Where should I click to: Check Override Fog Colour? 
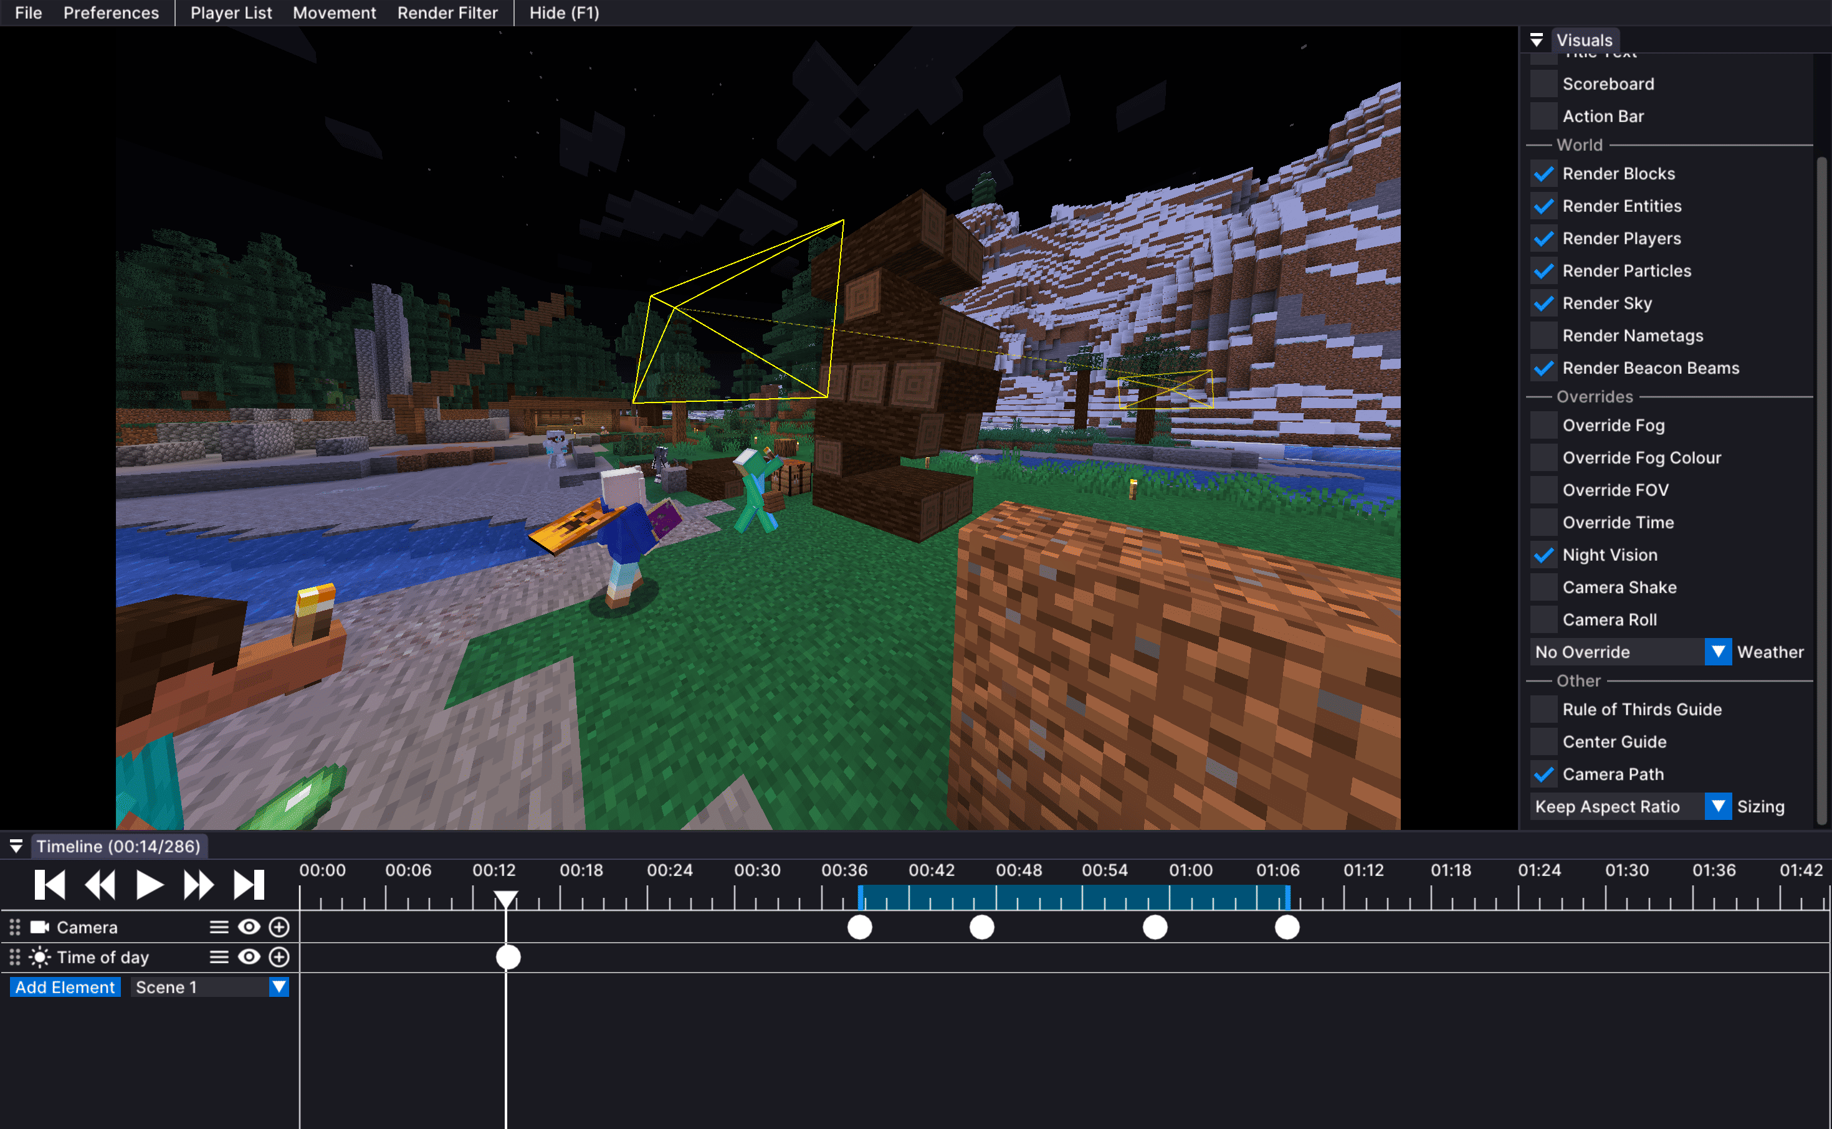point(1543,458)
